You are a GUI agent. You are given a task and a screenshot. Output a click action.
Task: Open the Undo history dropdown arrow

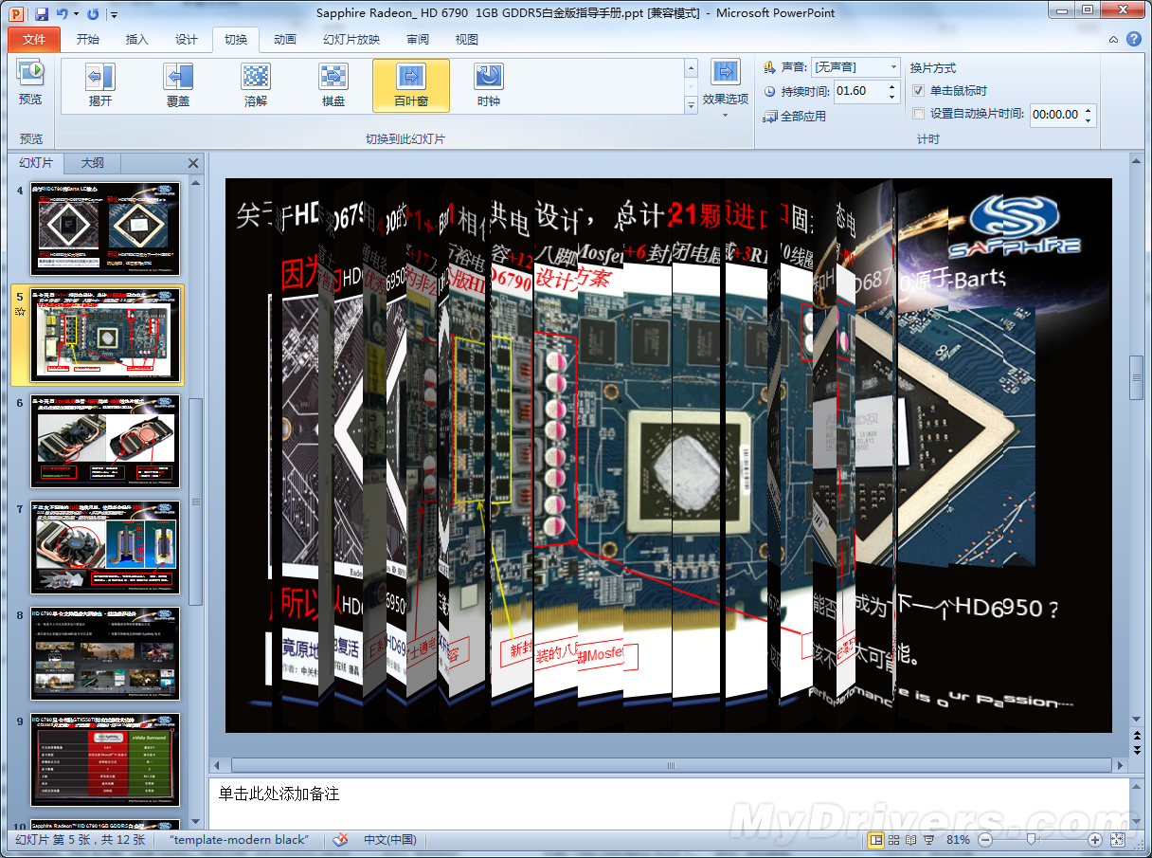point(76,14)
